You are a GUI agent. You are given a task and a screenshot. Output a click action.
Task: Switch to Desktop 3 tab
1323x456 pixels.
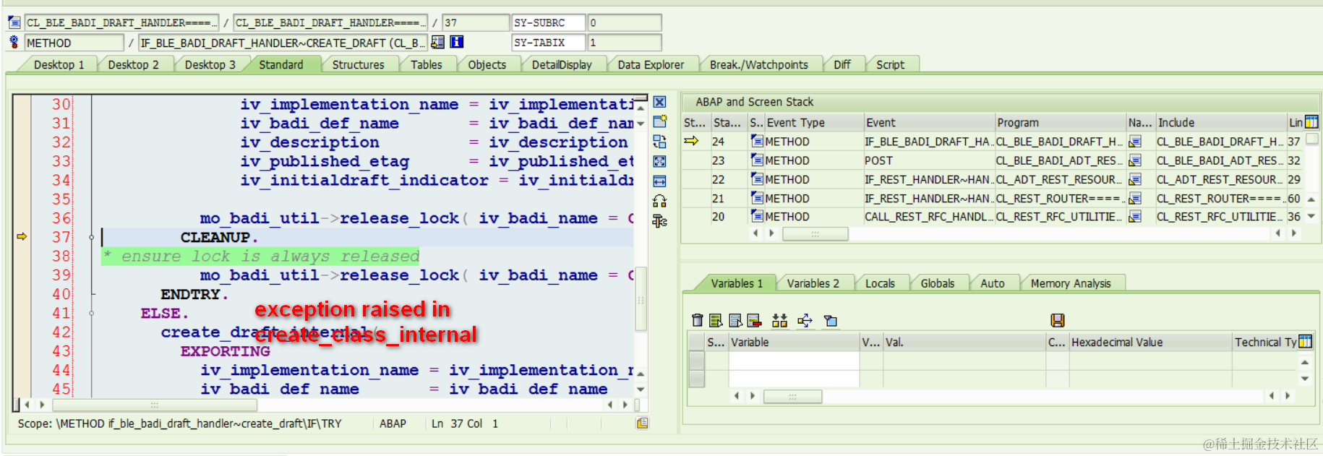point(210,65)
